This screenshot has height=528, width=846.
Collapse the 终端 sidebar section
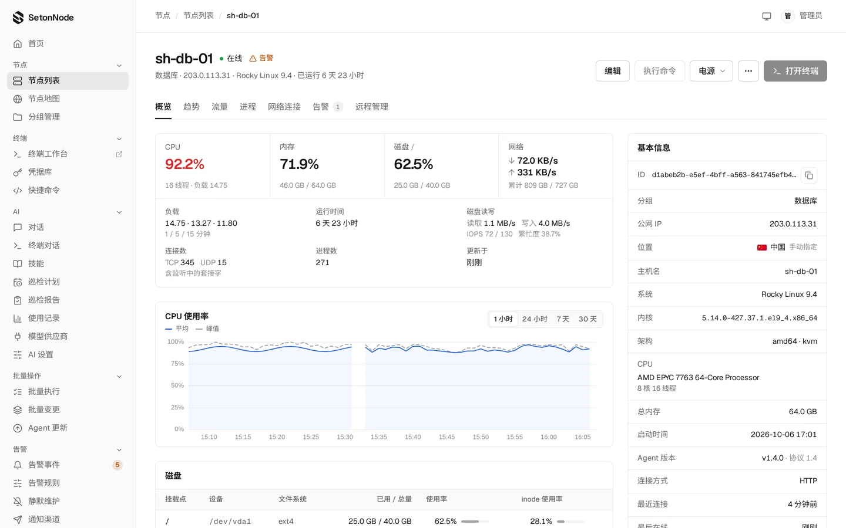pyautogui.click(x=119, y=139)
